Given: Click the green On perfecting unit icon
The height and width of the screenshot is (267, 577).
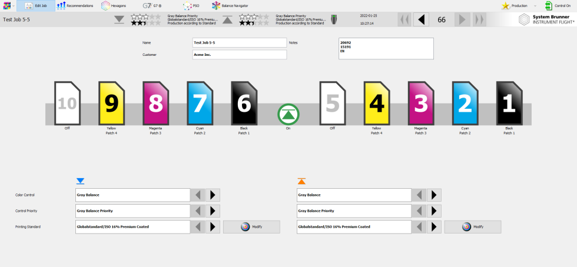Looking at the screenshot, I should 288,114.
